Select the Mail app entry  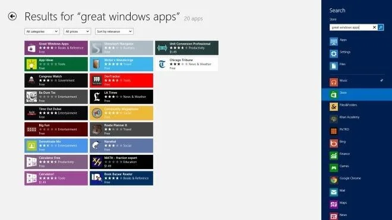[357, 192]
